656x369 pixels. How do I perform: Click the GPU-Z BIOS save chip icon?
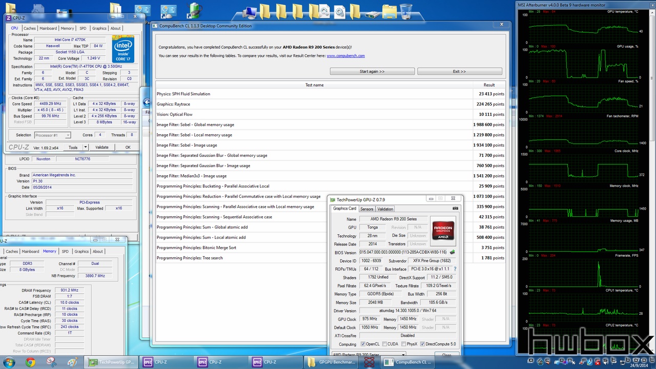point(453,252)
